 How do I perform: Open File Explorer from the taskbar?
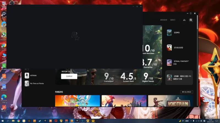click(x=13, y=121)
